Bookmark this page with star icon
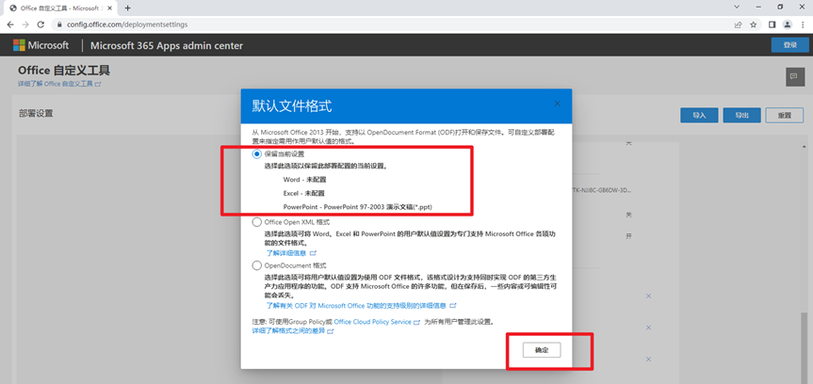The height and width of the screenshot is (384, 813). (x=753, y=24)
